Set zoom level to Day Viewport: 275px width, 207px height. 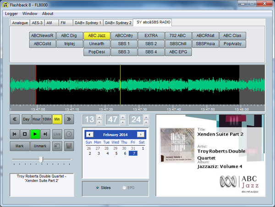[26, 119]
